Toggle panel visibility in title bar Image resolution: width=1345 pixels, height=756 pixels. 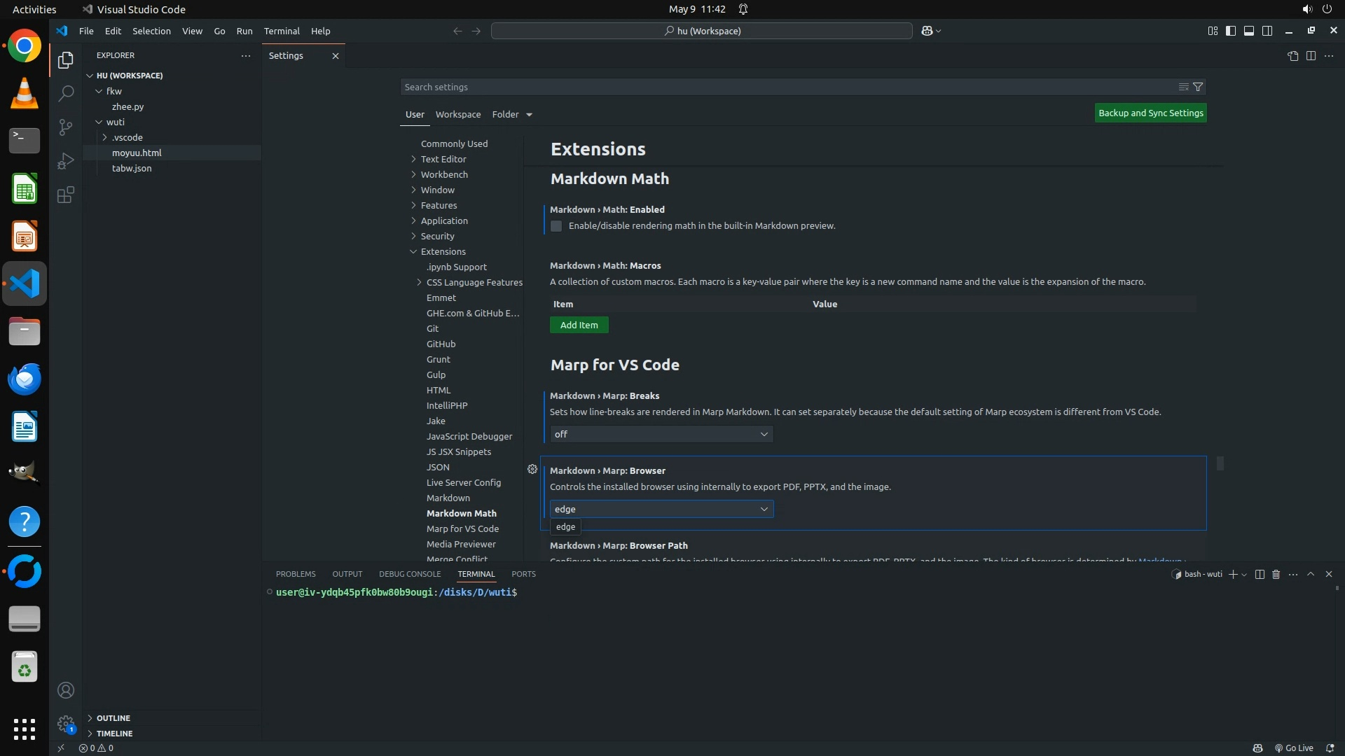1249,31
